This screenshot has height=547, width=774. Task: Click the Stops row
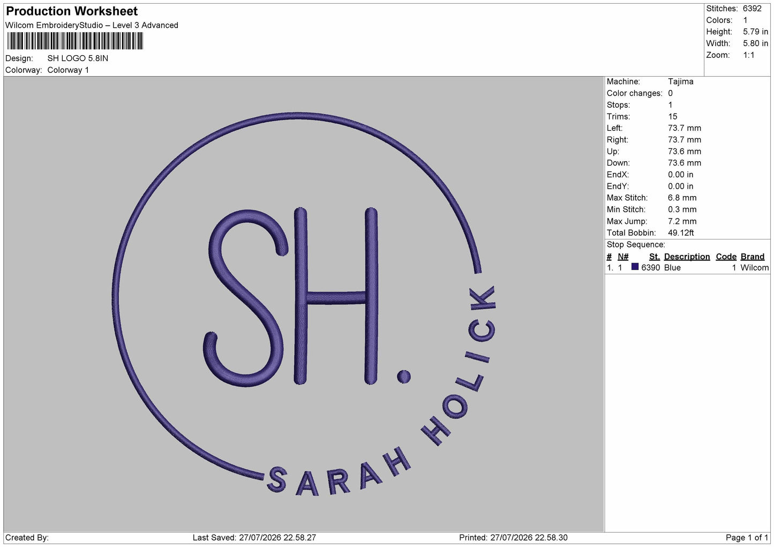(x=640, y=105)
